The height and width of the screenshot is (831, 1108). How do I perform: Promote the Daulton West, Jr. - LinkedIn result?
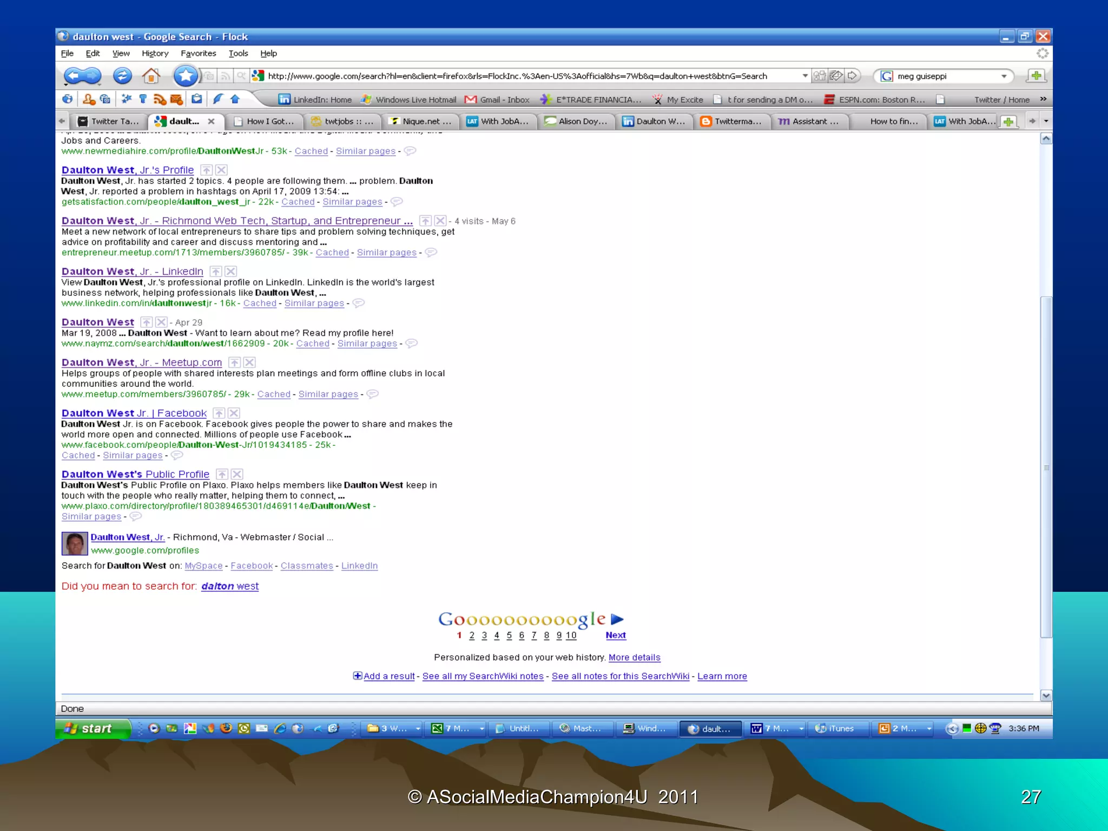pos(216,272)
